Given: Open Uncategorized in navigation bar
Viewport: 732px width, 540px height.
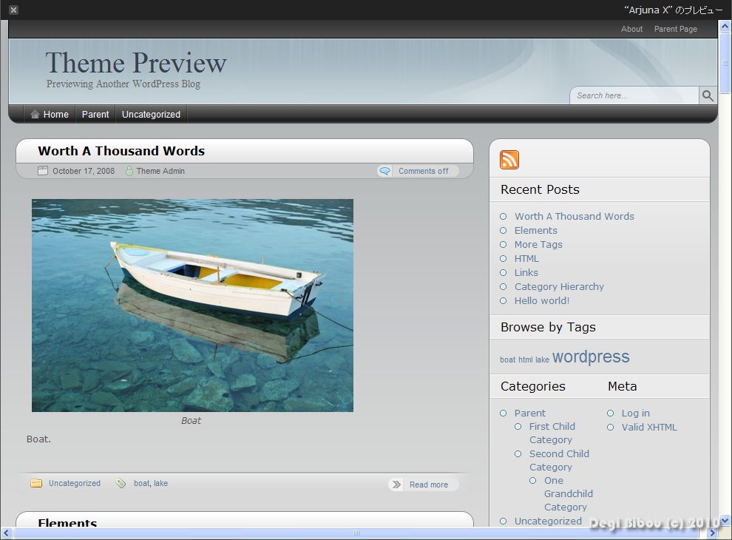Looking at the screenshot, I should (x=151, y=115).
